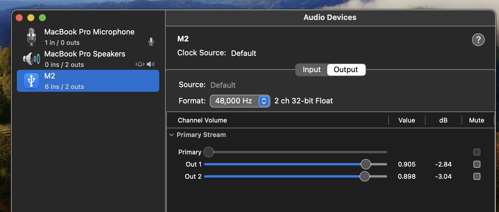Click the Value column header
The width and height of the screenshot is (499, 212).
pos(407,120)
